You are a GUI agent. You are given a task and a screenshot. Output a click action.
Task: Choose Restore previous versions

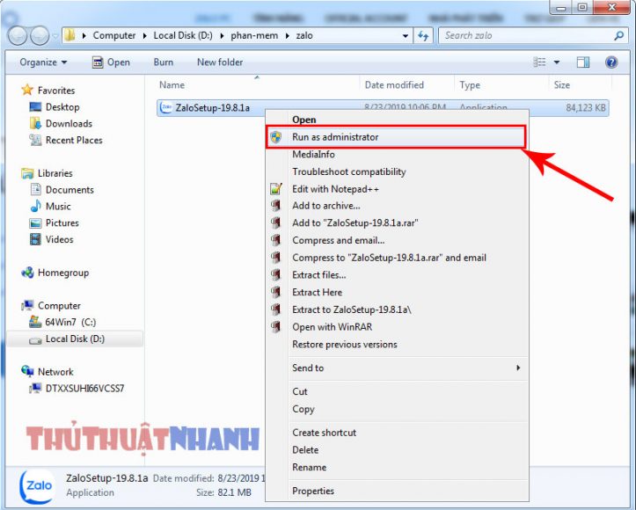pyautogui.click(x=397, y=344)
